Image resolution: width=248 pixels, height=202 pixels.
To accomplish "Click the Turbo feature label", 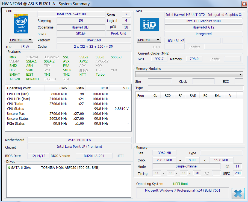I will tap(100, 75).
